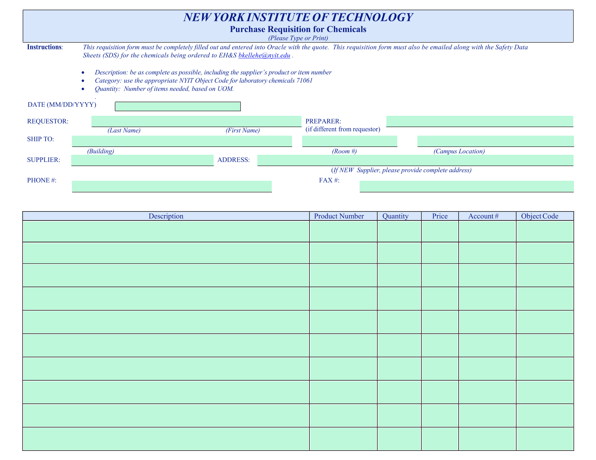Image resolution: width=596 pixels, height=460 pixels.
Task: Select the seventh row Description cell
Action: coord(166,369)
